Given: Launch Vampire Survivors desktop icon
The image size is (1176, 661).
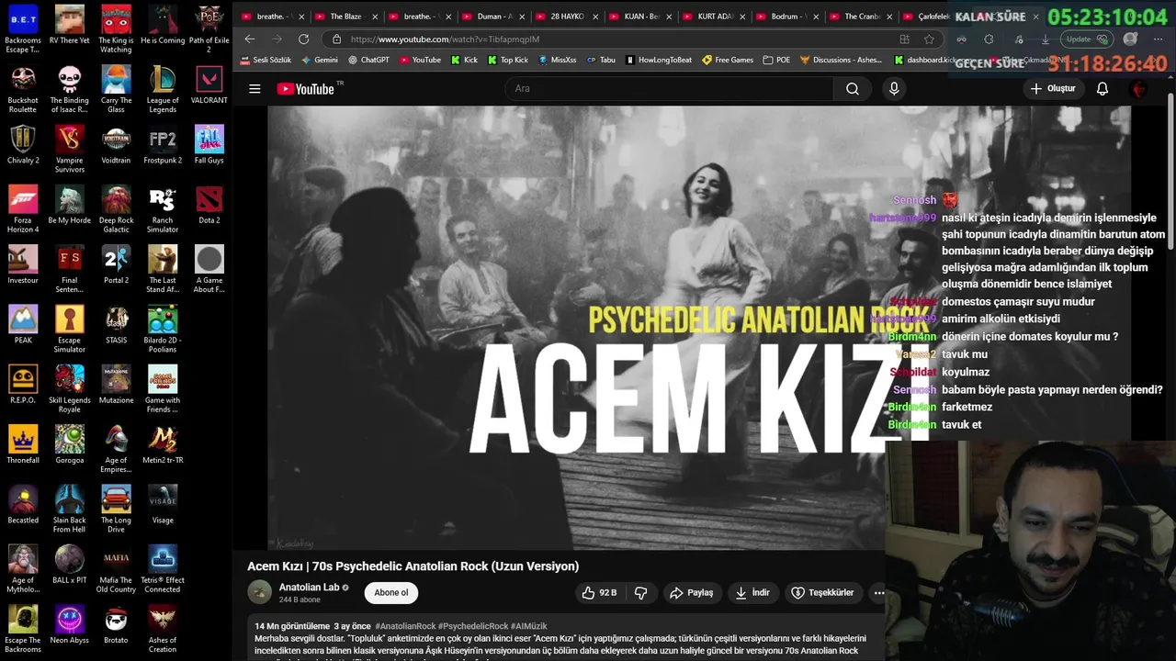Looking at the screenshot, I should (70, 150).
